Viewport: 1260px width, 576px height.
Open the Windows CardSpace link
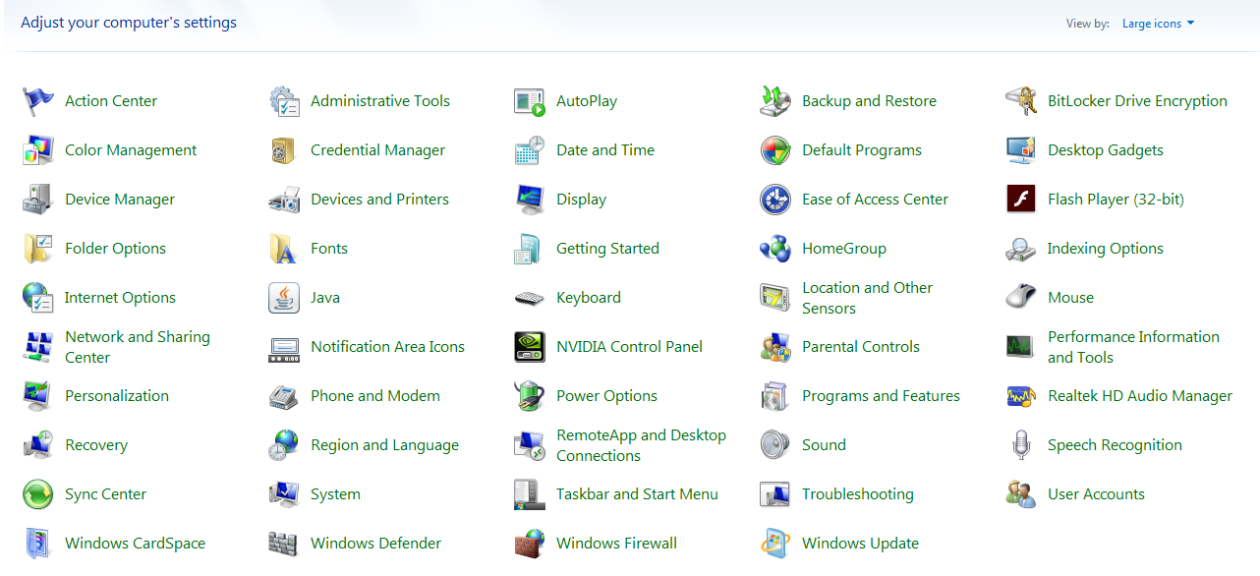[135, 544]
